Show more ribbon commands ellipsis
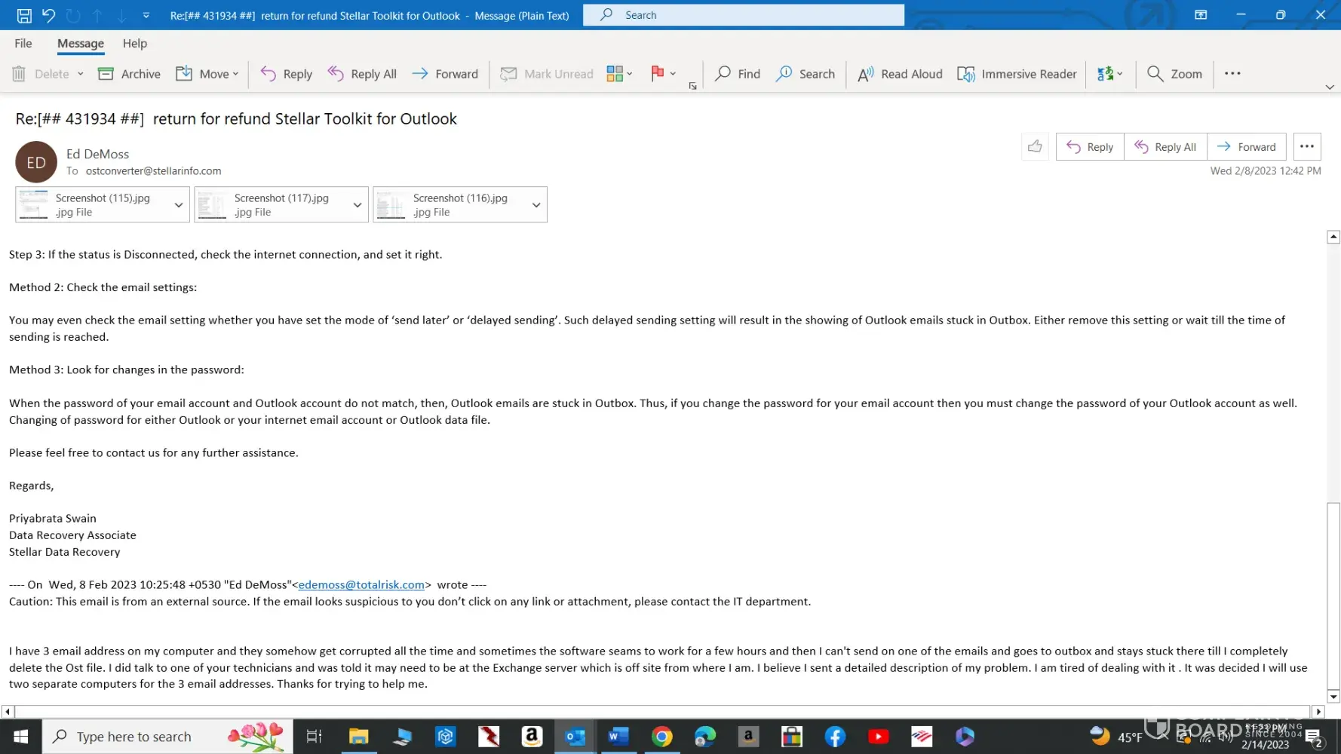Image resolution: width=1341 pixels, height=754 pixels. click(x=1232, y=74)
